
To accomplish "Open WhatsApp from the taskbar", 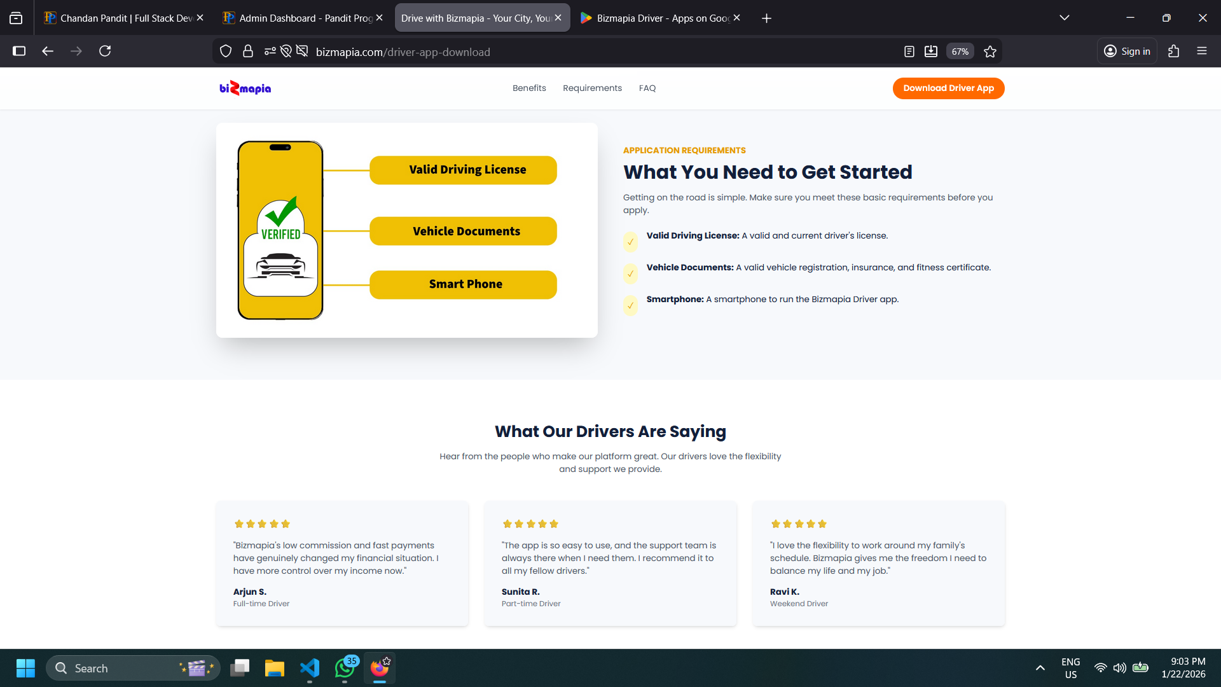I will coord(344,668).
